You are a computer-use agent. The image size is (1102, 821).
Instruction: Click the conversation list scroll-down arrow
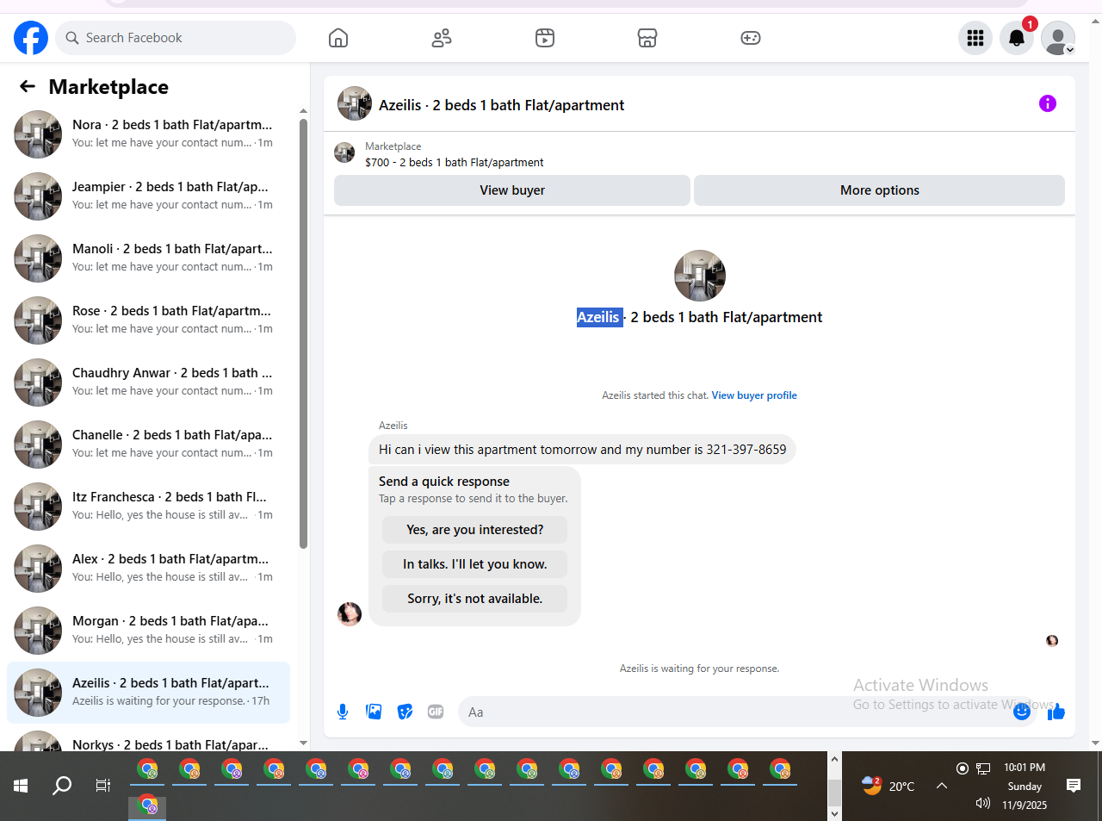click(303, 743)
